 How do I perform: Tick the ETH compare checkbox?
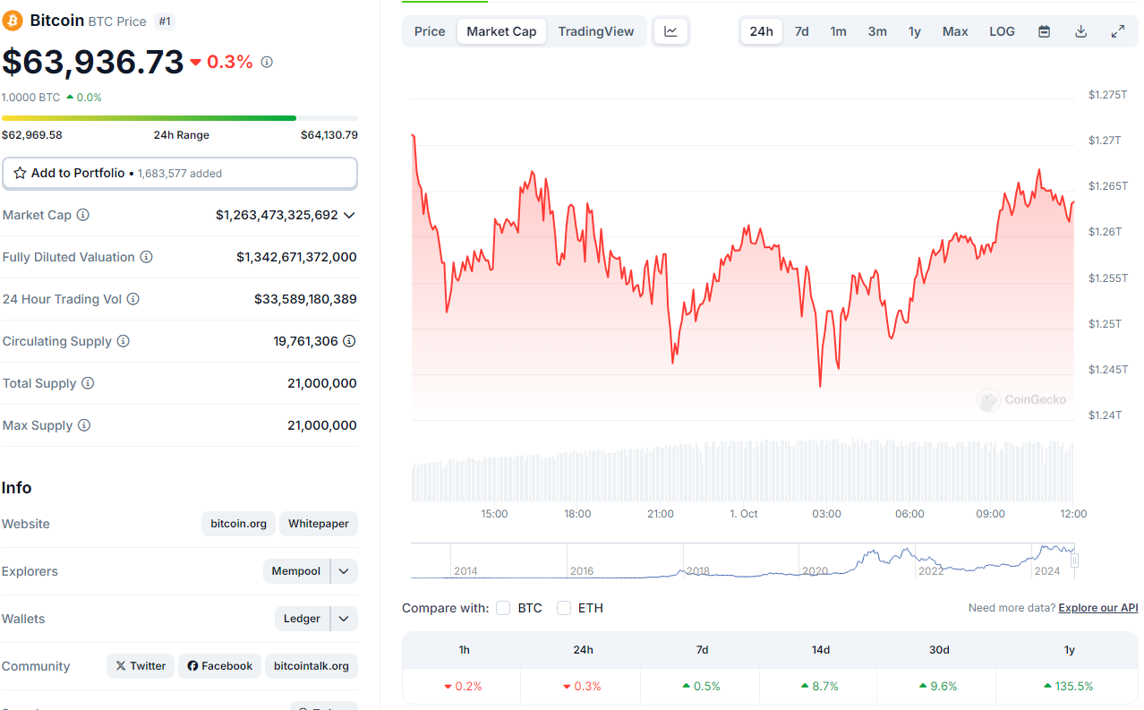(564, 608)
